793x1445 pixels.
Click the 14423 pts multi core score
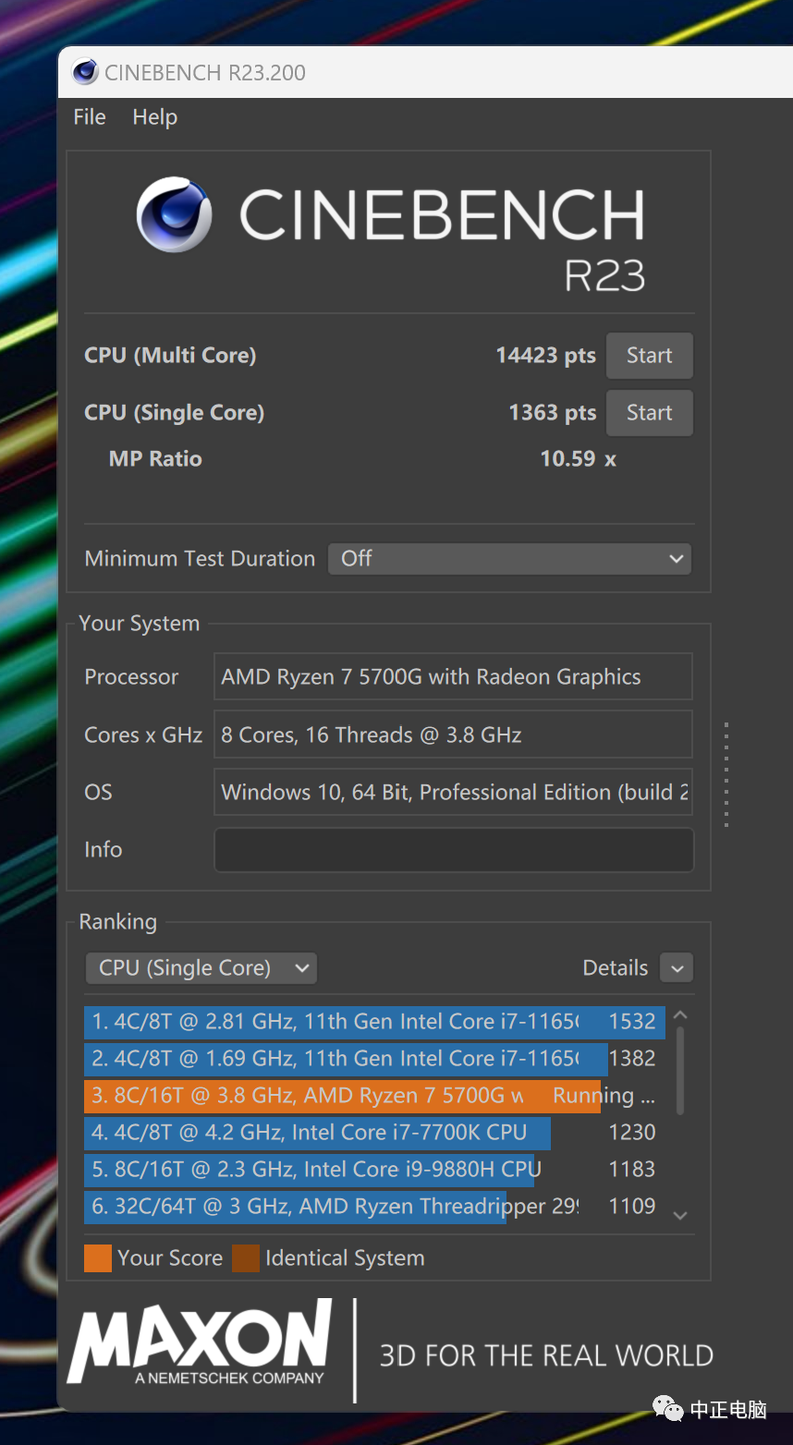coord(545,356)
